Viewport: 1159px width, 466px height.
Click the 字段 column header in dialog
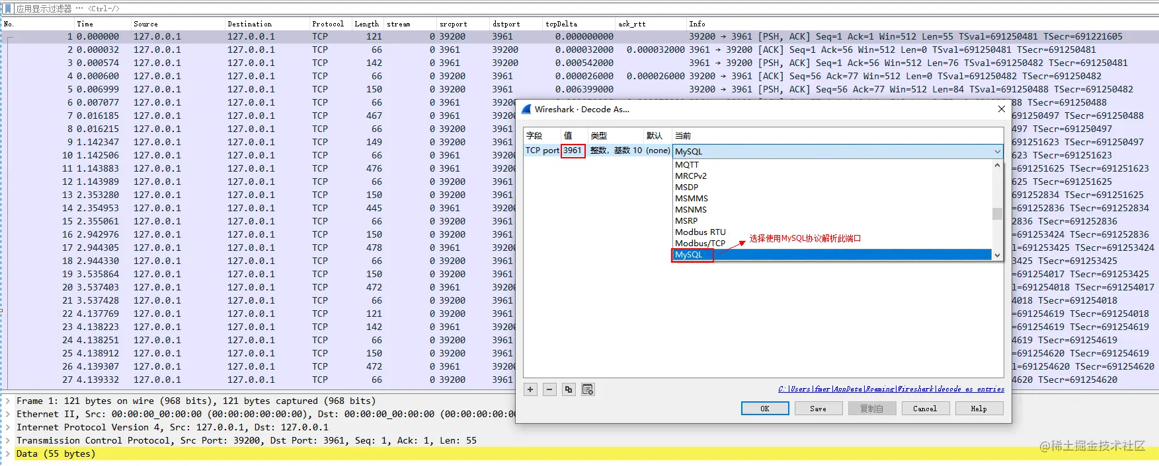(542, 135)
